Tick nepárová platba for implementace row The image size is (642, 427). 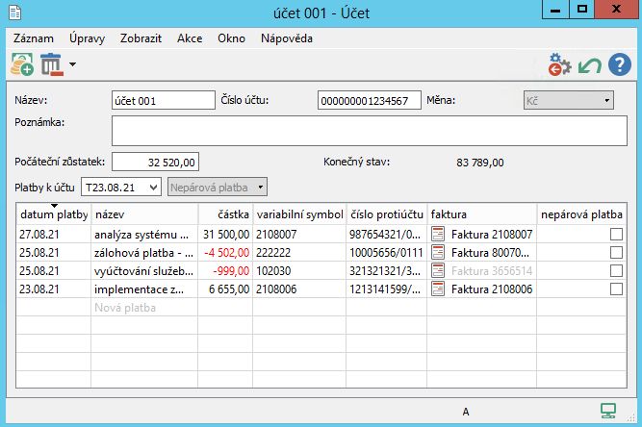pos(616,289)
